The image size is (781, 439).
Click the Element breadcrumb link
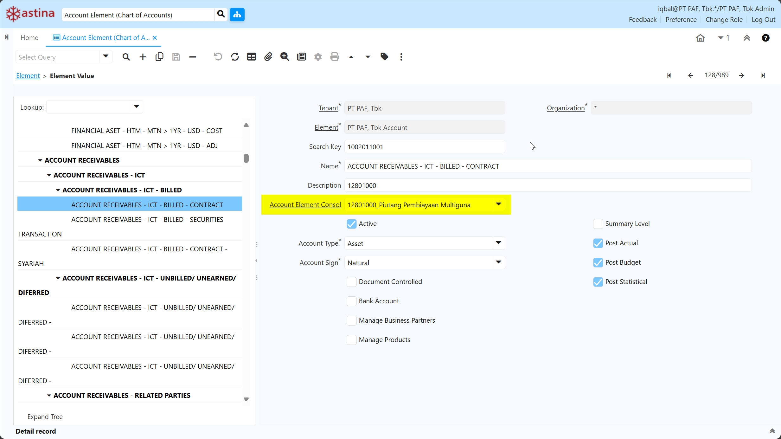pyautogui.click(x=28, y=76)
